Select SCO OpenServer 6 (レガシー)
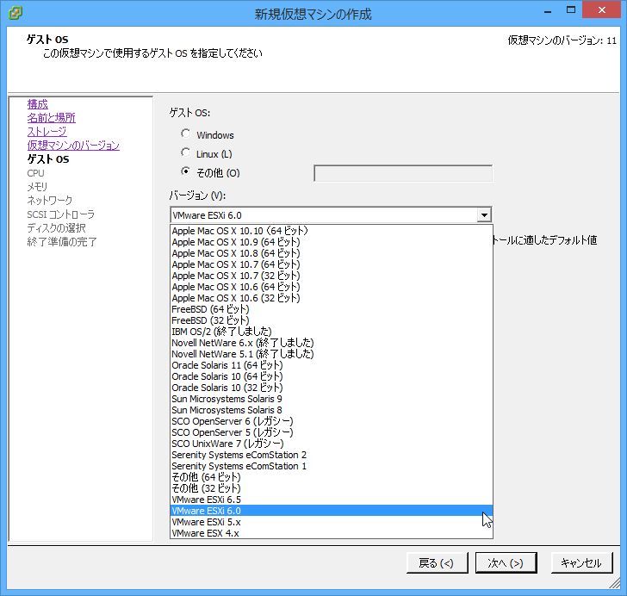Viewport: 627px width, 596px height. 331,421
